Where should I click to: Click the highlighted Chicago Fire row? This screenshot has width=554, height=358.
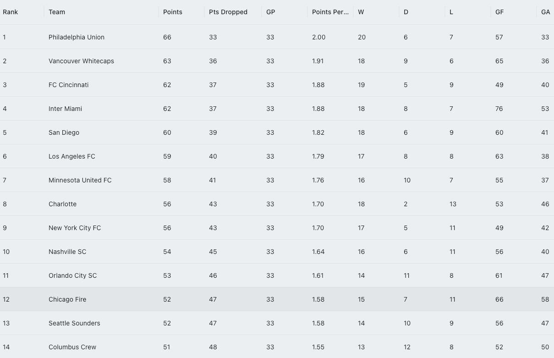[67, 299]
